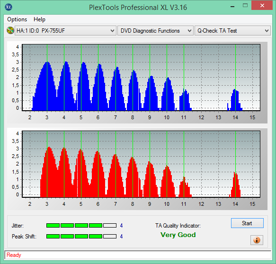The width and height of the screenshot is (276, 264).
Task: Open the Options menu
Action: pyautogui.click(x=17, y=19)
